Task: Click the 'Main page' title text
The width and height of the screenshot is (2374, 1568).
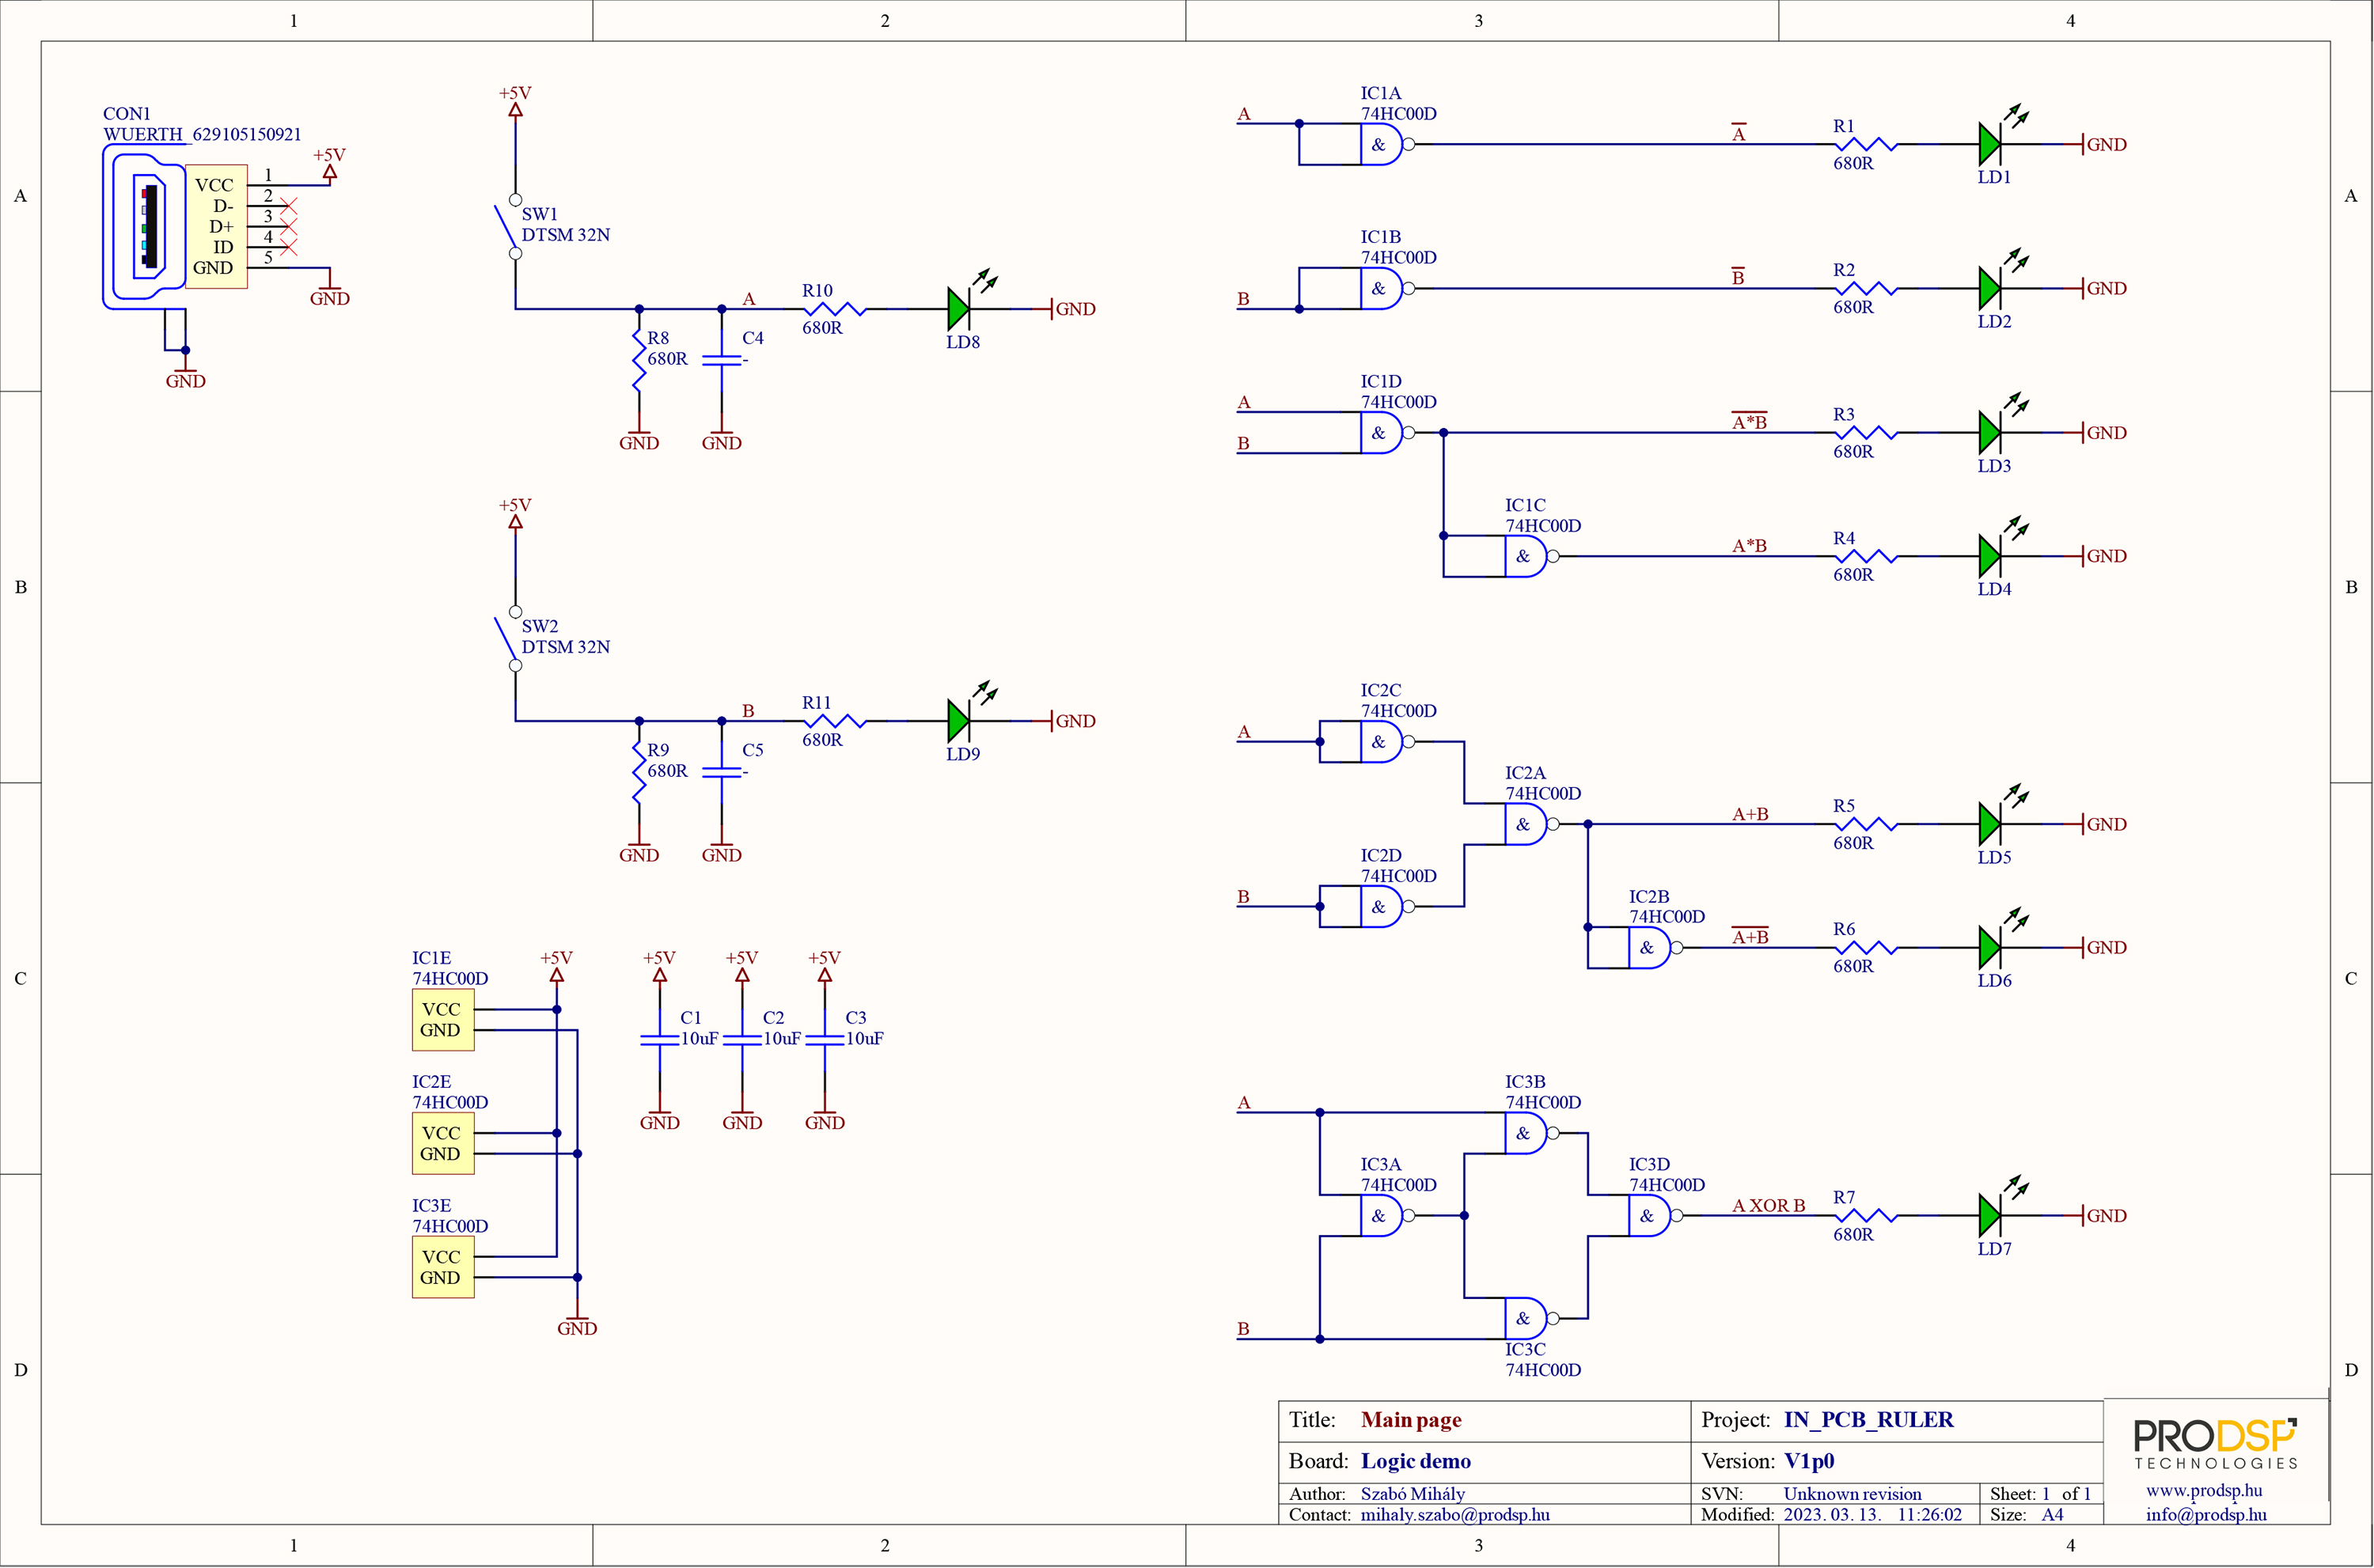Action: 1411,1420
